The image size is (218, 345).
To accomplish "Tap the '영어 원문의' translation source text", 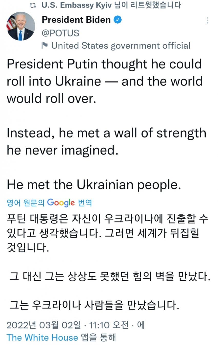I will 26,203.
